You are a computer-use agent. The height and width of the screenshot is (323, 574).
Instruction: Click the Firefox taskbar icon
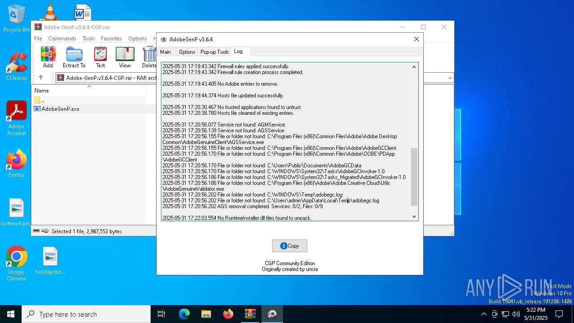point(228,314)
